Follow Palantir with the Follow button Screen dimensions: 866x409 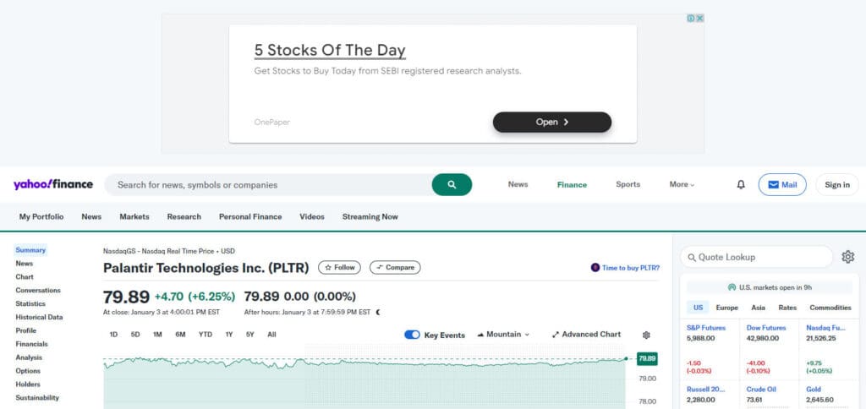340,268
